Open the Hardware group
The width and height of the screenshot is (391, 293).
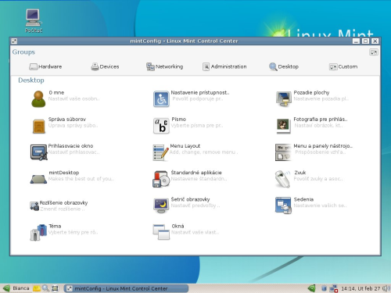(x=45, y=66)
